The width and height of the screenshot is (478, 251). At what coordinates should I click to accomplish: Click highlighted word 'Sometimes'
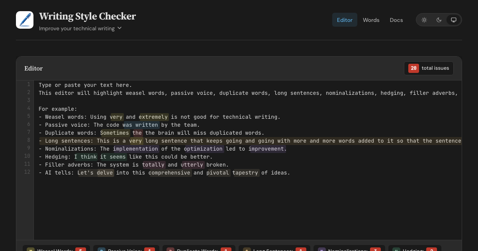[x=115, y=133]
